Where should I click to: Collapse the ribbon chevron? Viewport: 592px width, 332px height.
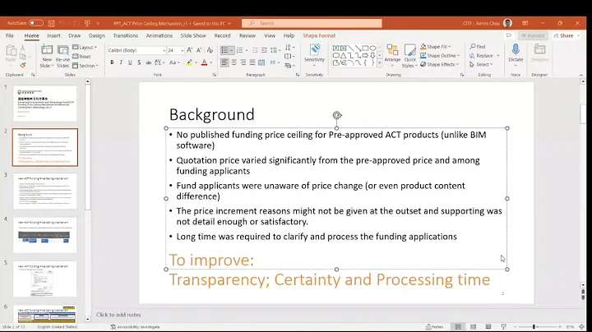[x=581, y=75]
